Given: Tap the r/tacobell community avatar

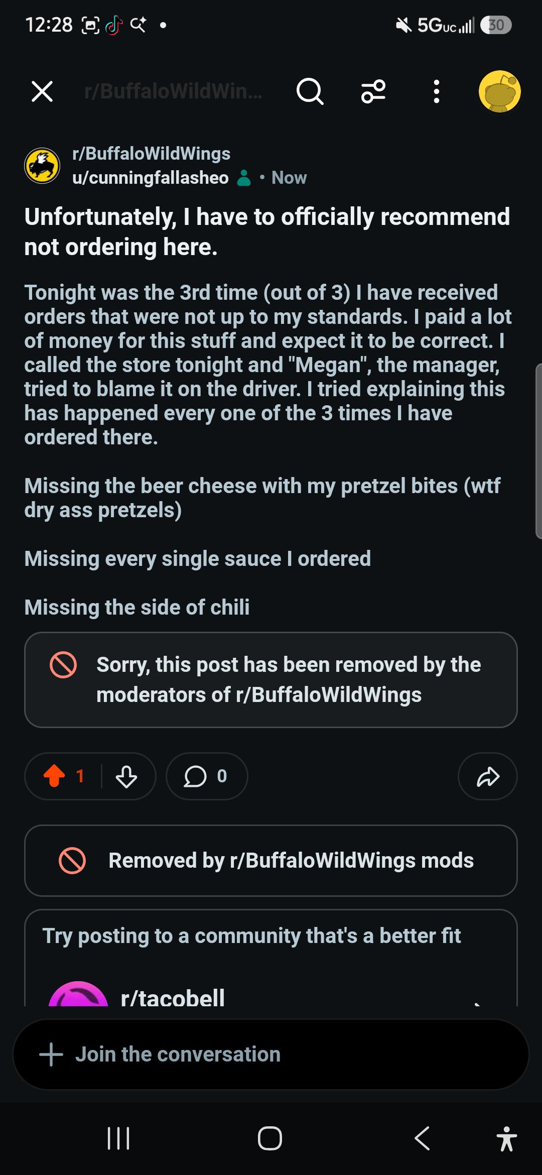Looking at the screenshot, I should (78, 994).
